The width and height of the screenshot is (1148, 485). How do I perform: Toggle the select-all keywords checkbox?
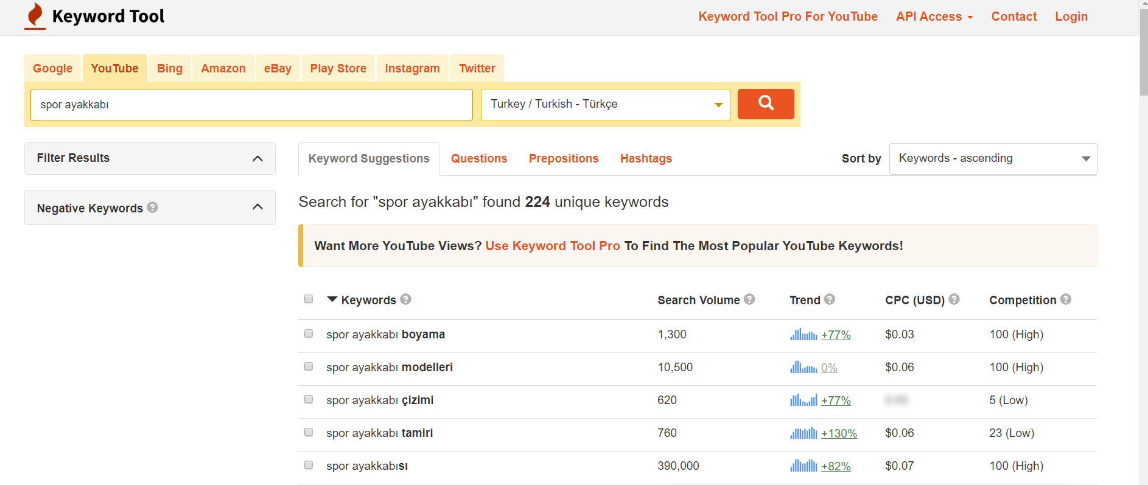309,299
